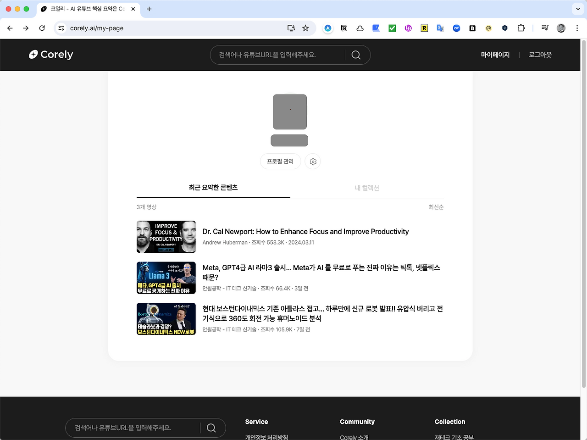Click the 프로필 관리 button
Image resolution: width=587 pixels, height=440 pixels.
(x=280, y=162)
